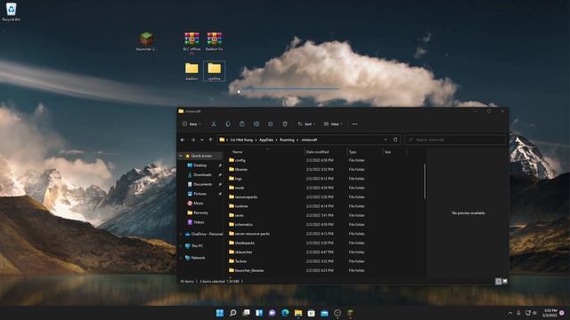Open the Windows Start menu
570x320 pixels.
coord(220,313)
